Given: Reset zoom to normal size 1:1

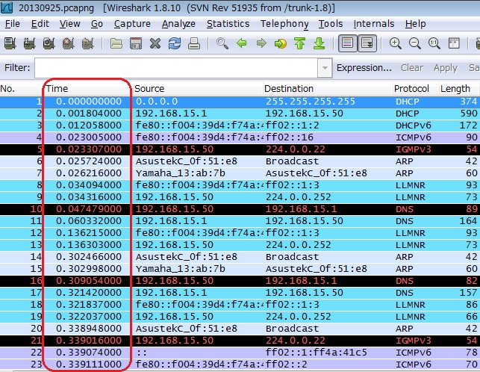Looking at the screenshot, I should coord(434,43).
